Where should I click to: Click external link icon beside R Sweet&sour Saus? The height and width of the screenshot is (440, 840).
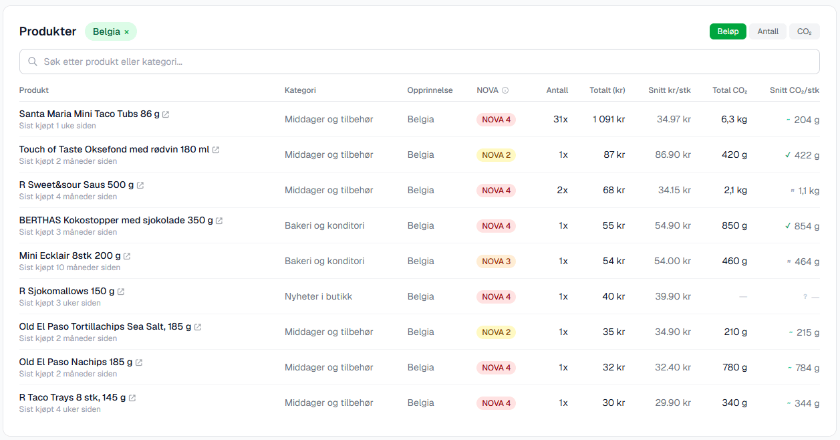point(140,185)
